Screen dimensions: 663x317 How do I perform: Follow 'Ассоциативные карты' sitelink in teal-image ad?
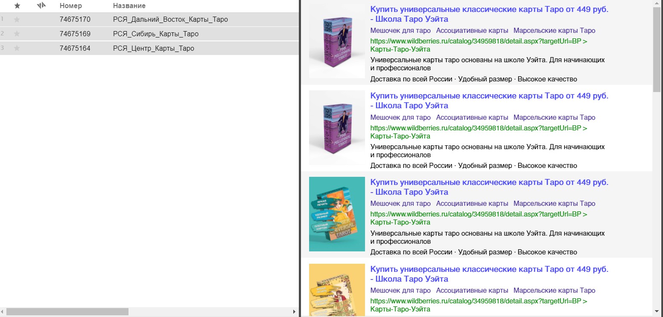(x=472, y=204)
